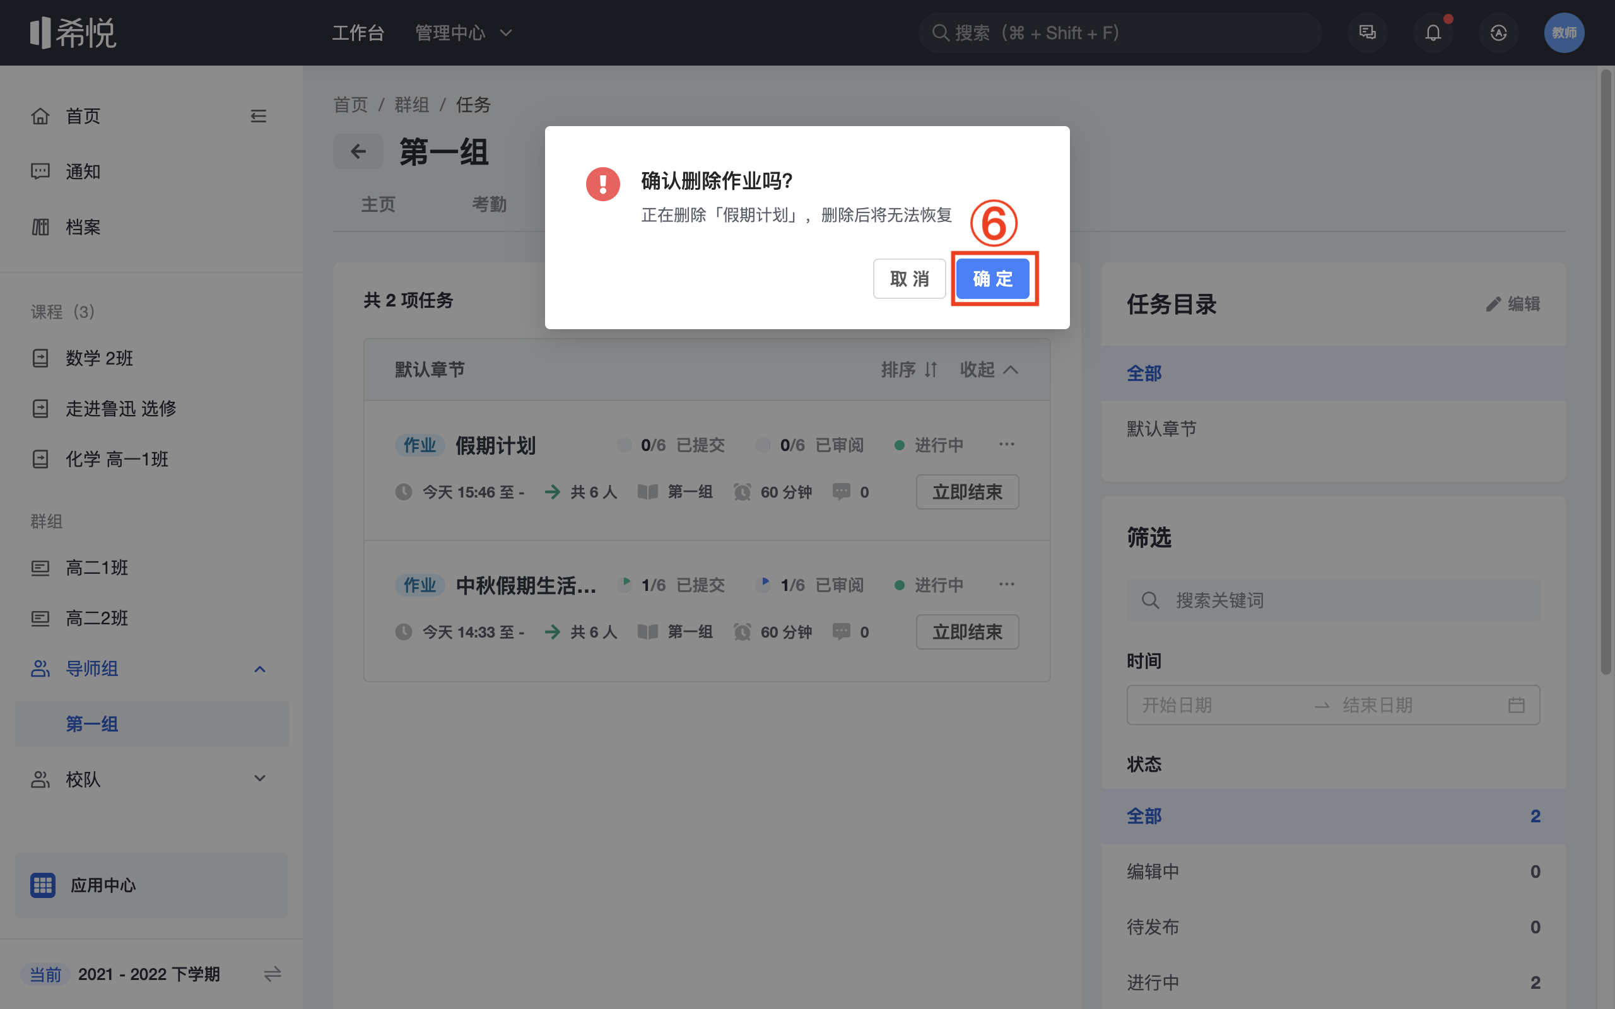Open the more options menu for 假期计划
This screenshot has width=1615, height=1009.
1006,445
